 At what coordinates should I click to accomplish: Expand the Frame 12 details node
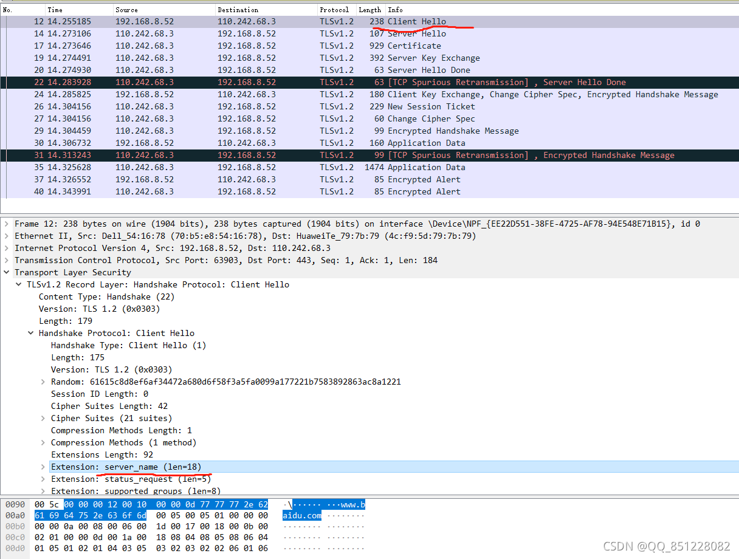(7, 224)
